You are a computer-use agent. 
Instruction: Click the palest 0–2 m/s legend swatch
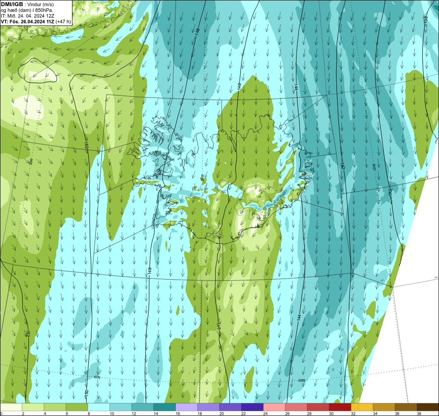pyautogui.click(x=11, y=407)
